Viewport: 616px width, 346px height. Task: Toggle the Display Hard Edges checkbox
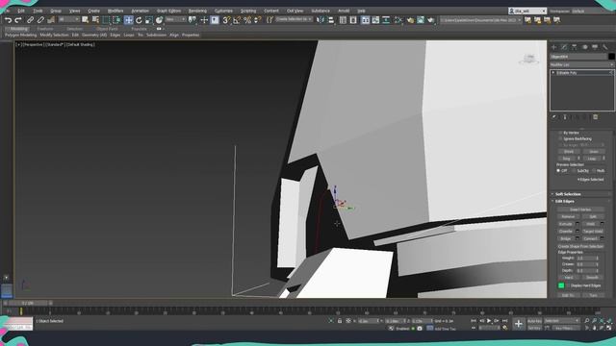(568, 285)
